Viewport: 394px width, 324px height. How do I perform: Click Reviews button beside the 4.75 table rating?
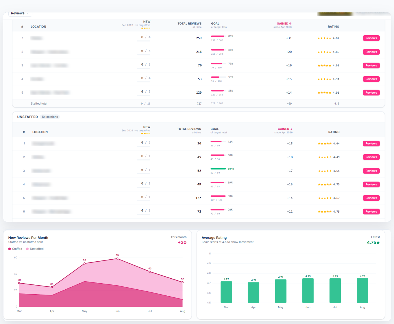point(371,212)
